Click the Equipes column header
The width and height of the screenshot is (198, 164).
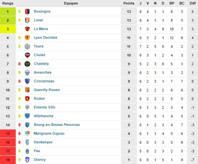(71, 3)
